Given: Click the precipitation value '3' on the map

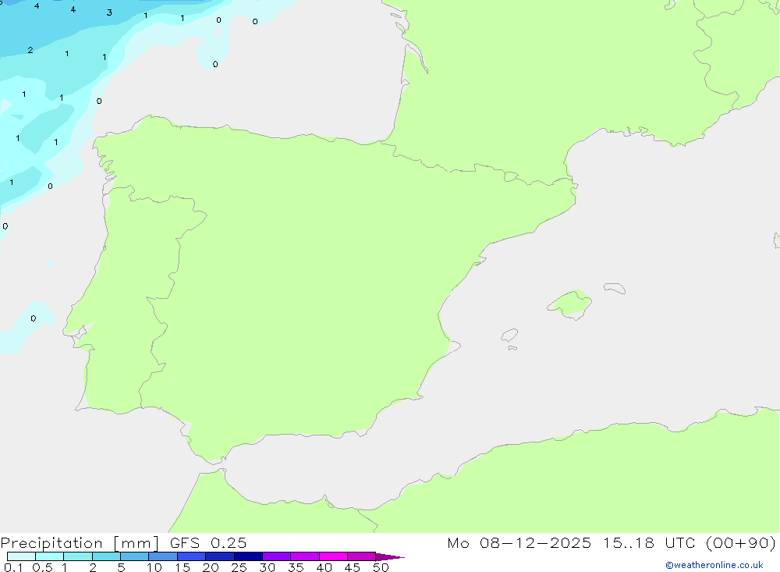Looking at the screenshot, I should pos(109,12).
